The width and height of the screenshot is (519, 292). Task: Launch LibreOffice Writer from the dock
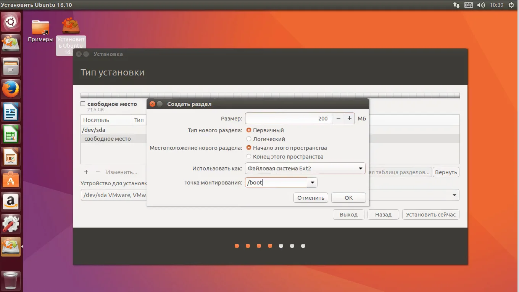point(11,112)
